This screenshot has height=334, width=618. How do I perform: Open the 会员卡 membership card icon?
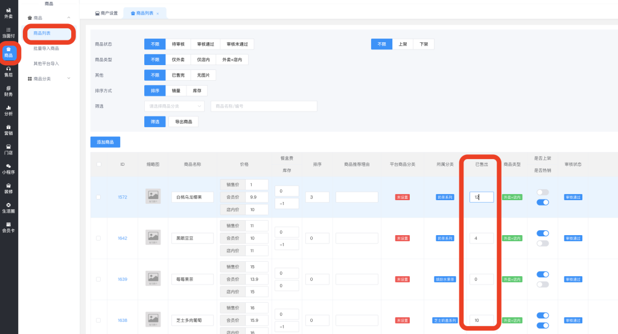pos(8,227)
